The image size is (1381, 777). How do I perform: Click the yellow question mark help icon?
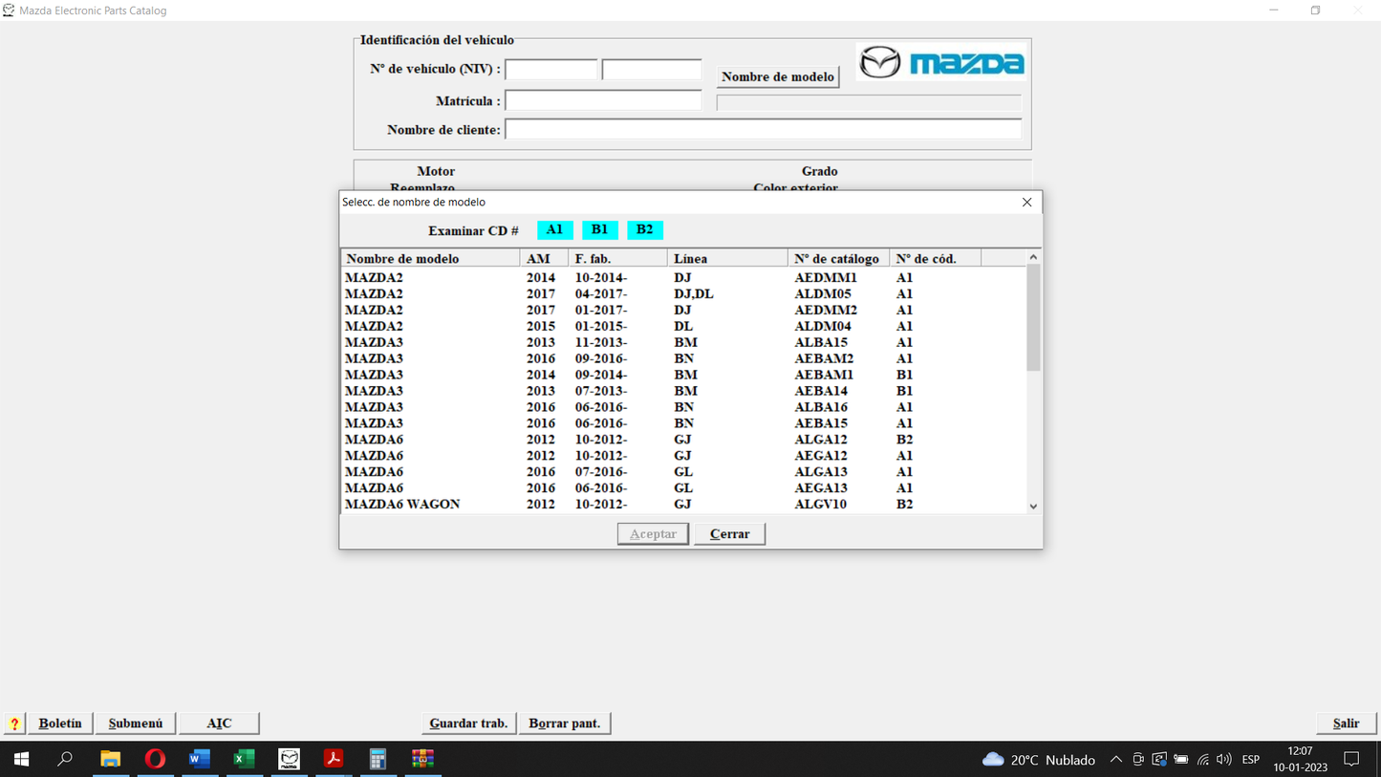click(14, 723)
